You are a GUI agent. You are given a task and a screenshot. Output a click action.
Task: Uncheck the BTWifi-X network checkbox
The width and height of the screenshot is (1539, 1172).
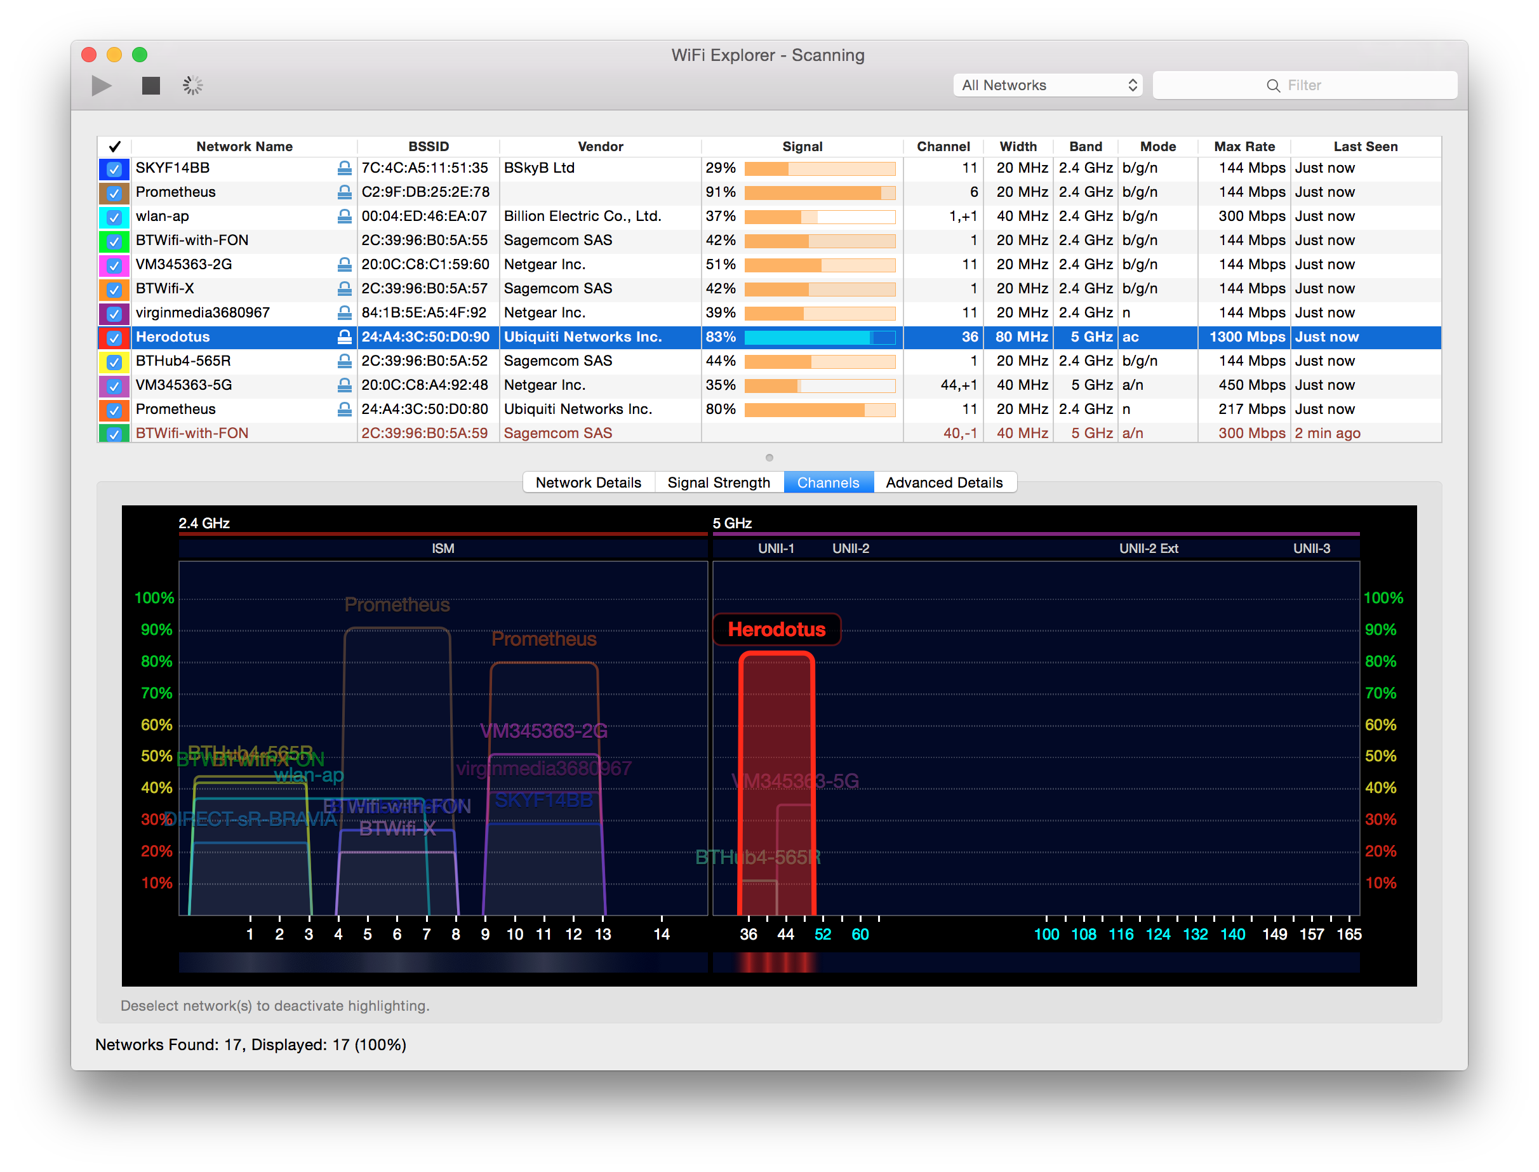(x=114, y=290)
